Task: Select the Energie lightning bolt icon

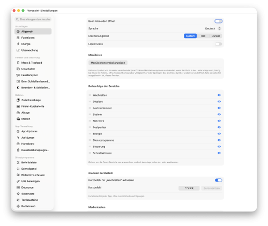Action: (18, 44)
